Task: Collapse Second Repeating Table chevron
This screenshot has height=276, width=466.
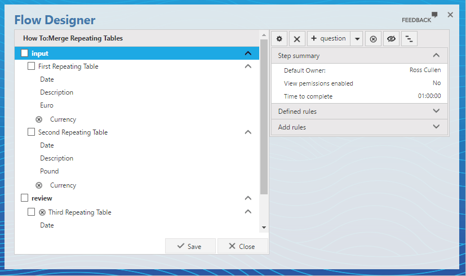Action: (248, 132)
